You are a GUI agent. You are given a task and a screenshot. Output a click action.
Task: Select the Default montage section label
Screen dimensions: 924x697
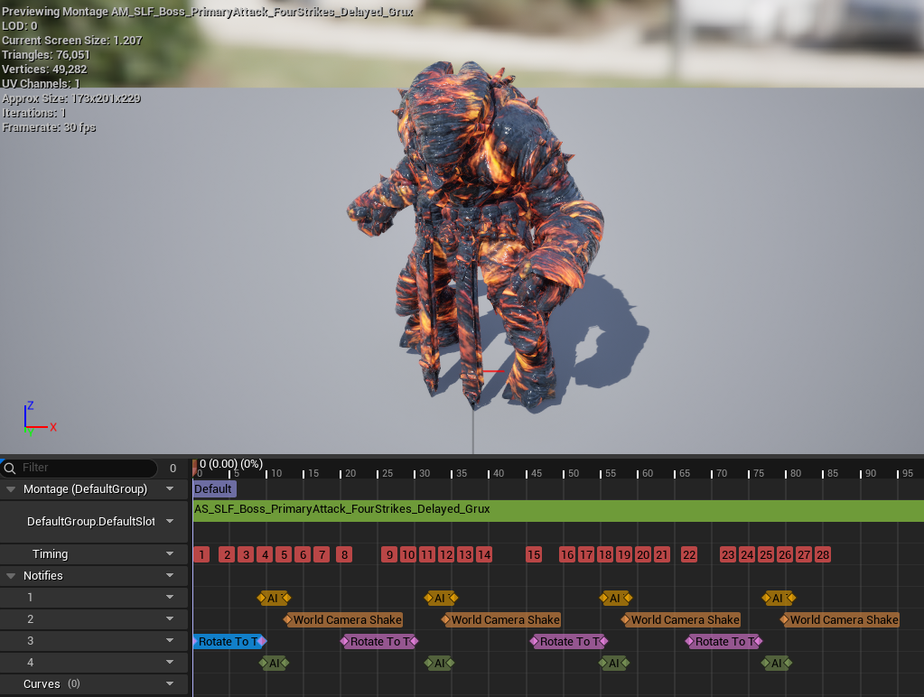214,488
